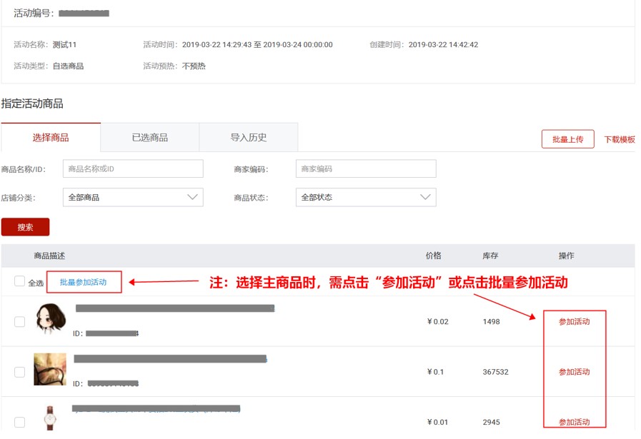Toggle the 全选 select-all checkbox
The image size is (641, 439).
coord(19,282)
